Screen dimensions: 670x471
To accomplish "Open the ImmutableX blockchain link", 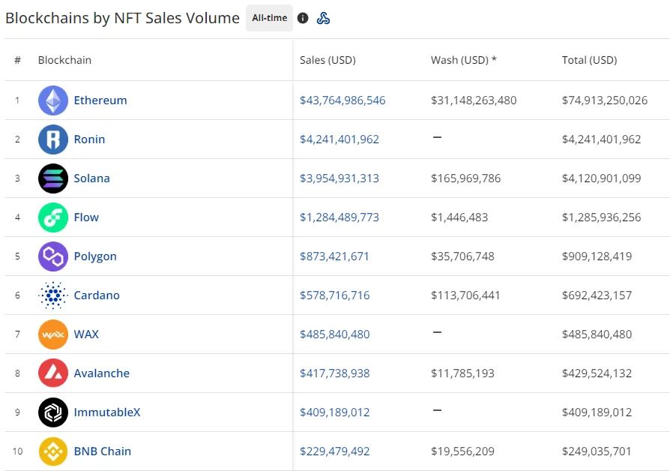I will click(x=107, y=412).
